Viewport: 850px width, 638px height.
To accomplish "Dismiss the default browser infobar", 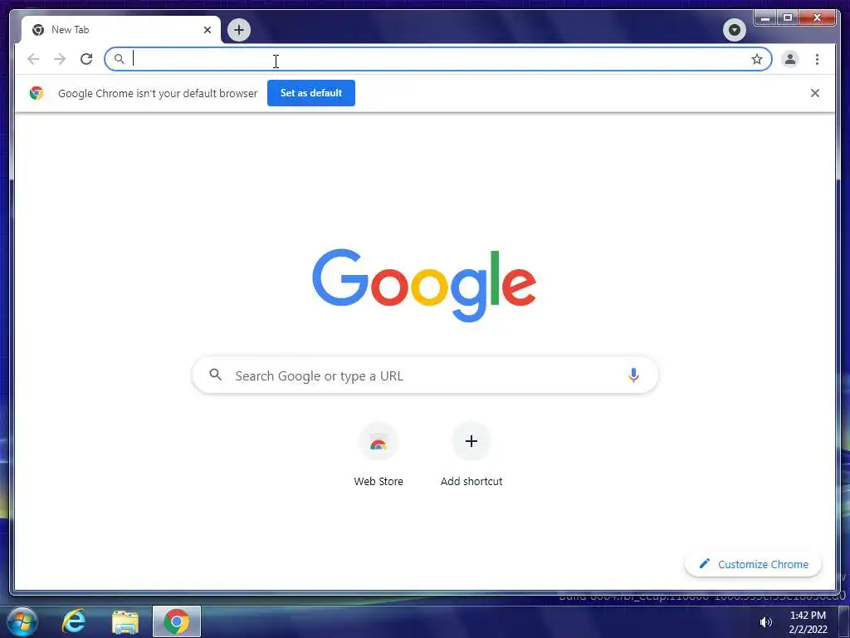I will pos(815,93).
